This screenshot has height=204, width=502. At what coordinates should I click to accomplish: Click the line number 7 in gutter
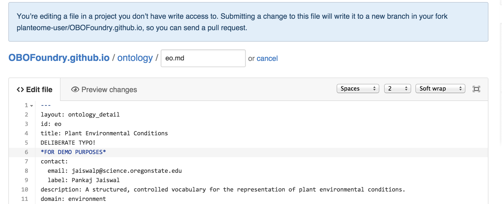(26, 161)
